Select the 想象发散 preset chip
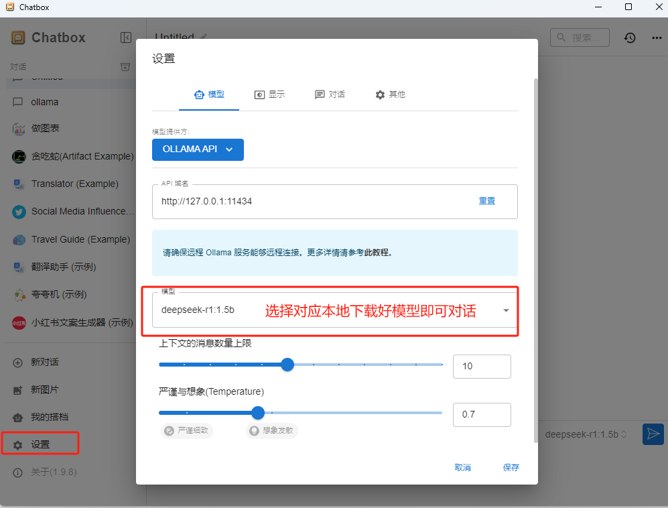 [x=272, y=430]
